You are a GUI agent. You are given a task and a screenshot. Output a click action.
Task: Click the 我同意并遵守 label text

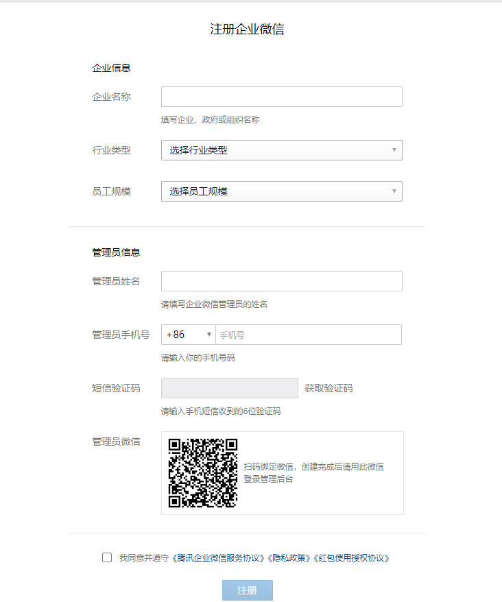tap(144, 558)
